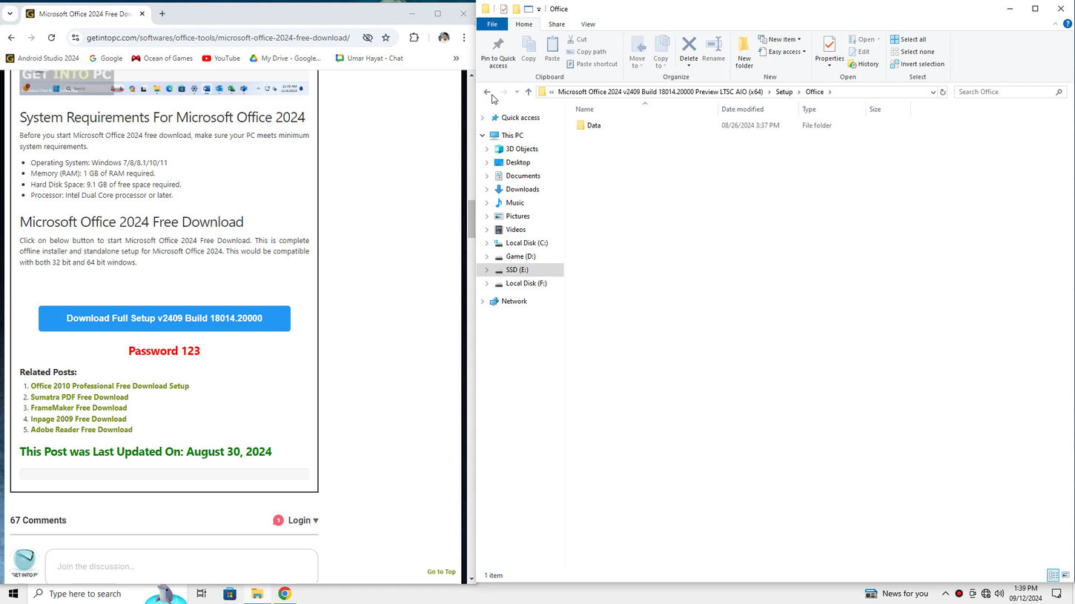Viewport: 1075px width, 604px height.
Task: Open the Easy access dropdown
Action: click(x=781, y=52)
